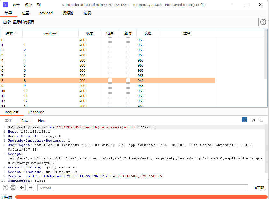269x199 pixels.
Task: Select result row with payload 10
Action: (x=108, y=91)
